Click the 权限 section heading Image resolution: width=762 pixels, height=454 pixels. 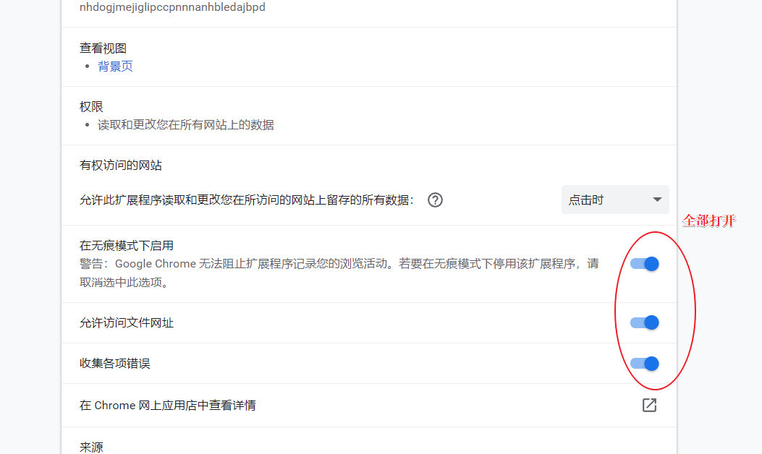click(x=91, y=107)
